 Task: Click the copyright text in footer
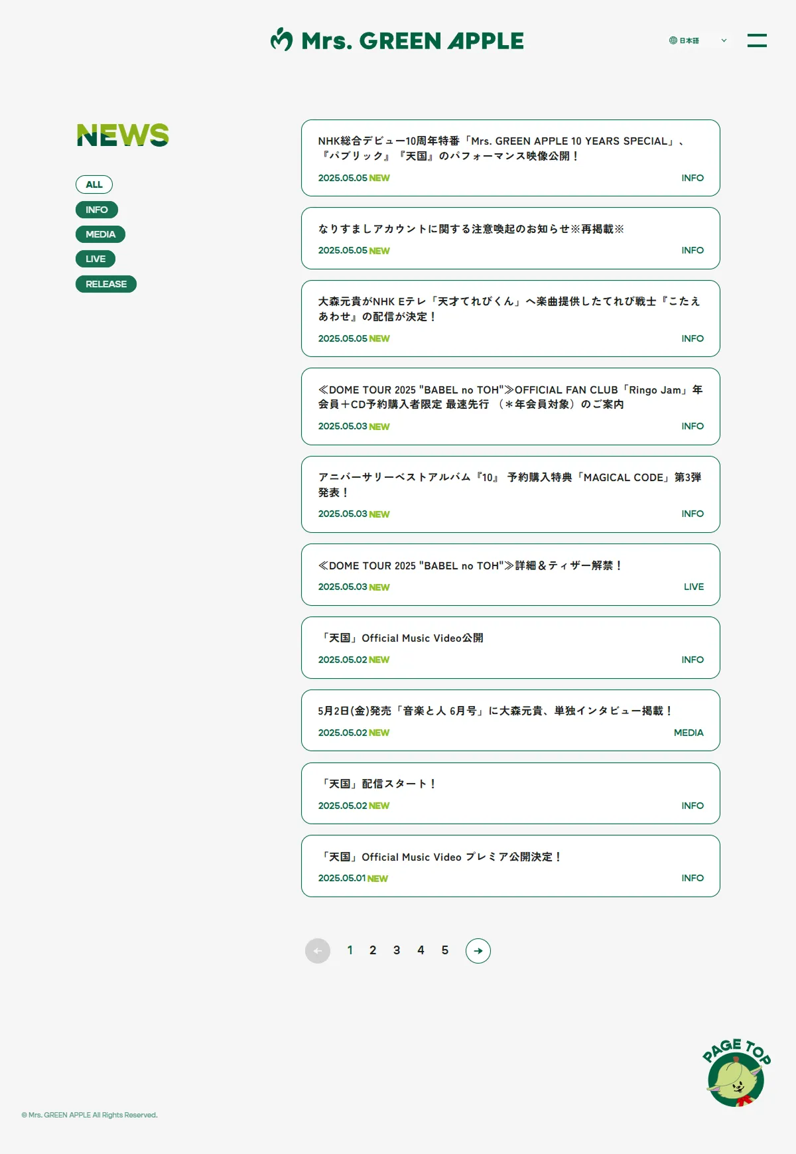click(90, 1115)
